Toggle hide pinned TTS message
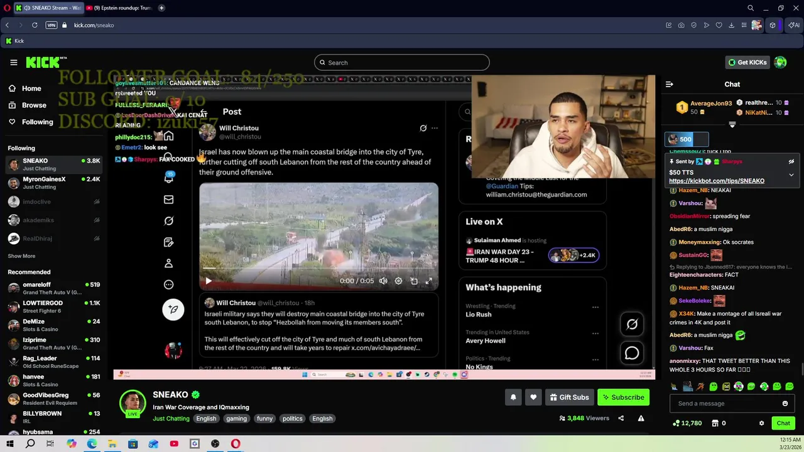Image resolution: width=804 pixels, height=452 pixels. (x=791, y=161)
